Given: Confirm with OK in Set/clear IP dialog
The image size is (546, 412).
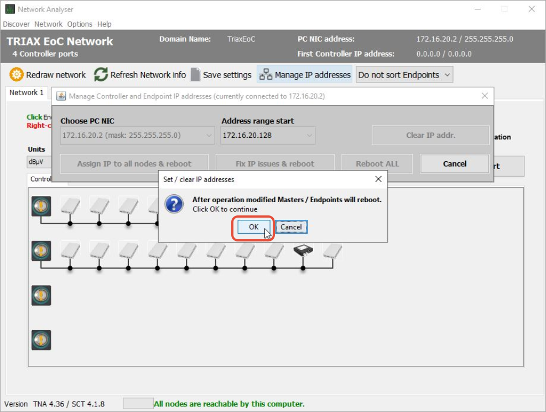Looking at the screenshot, I should click(x=253, y=227).
